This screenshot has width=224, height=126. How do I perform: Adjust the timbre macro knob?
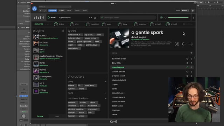point(56,24)
